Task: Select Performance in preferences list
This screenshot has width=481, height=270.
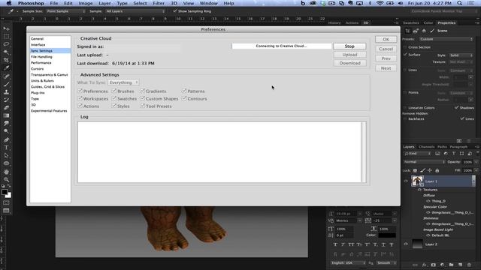Action: [x=41, y=63]
